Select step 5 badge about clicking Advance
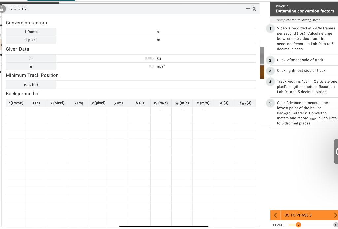The width and height of the screenshot is (338, 229). click(270, 103)
